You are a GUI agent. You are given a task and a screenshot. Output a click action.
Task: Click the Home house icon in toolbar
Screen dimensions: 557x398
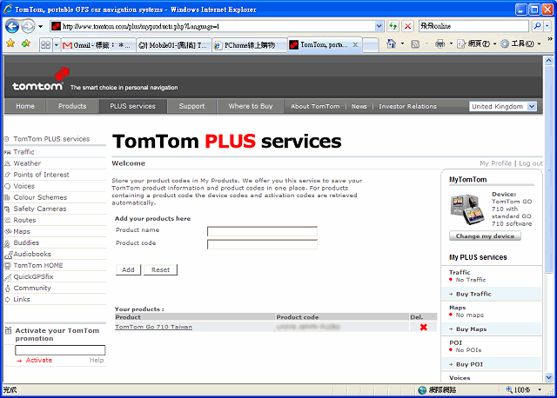pos(391,43)
